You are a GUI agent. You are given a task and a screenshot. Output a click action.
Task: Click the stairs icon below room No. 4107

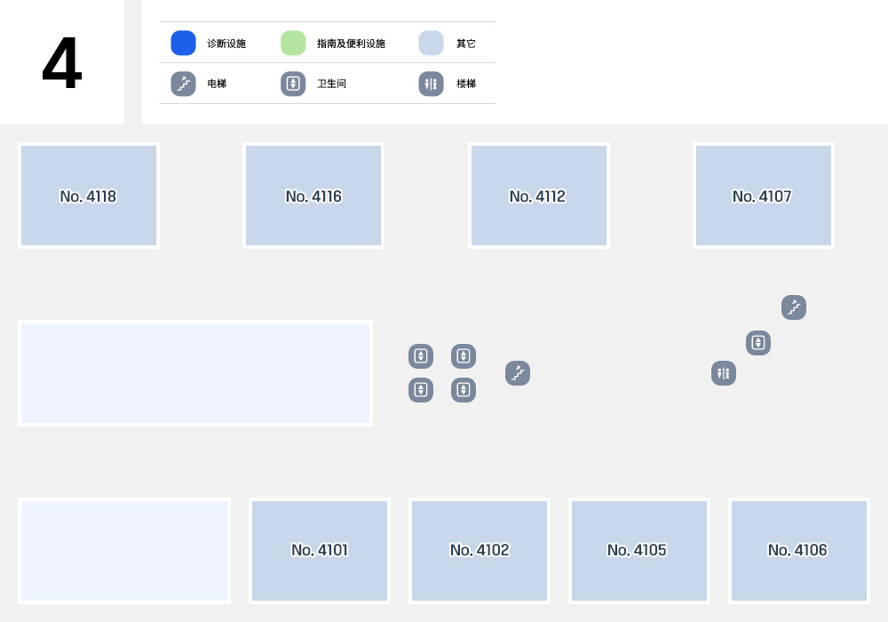coord(794,307)
